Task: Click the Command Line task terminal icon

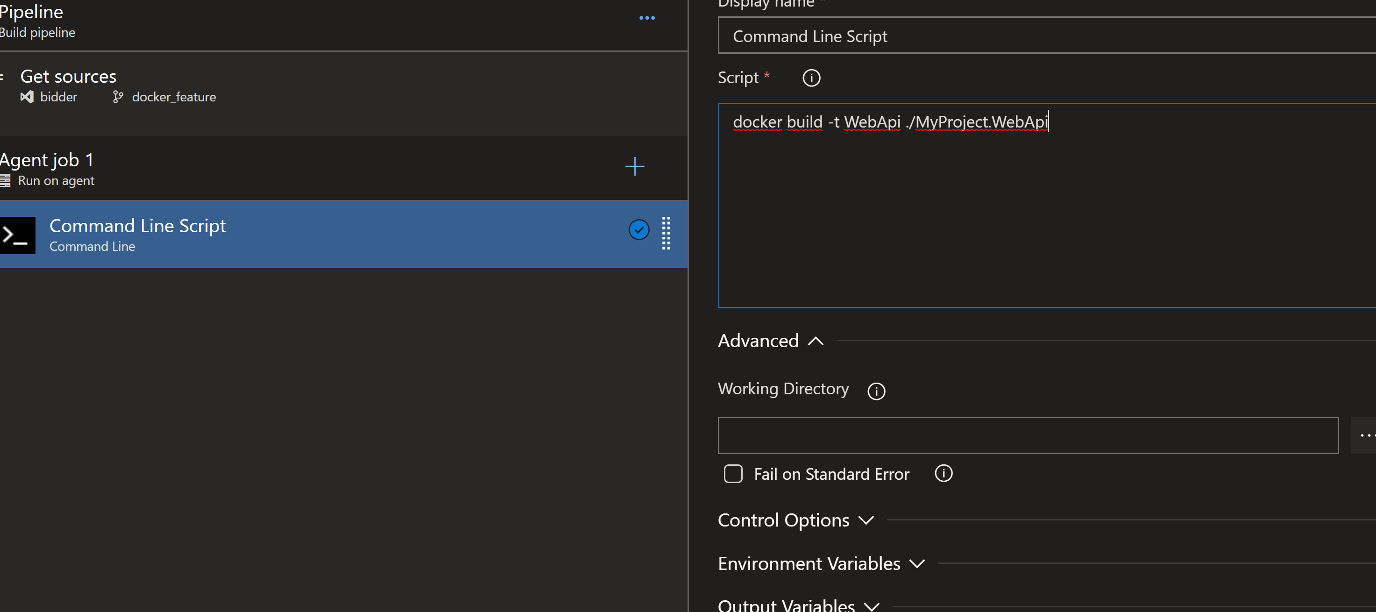Action: point(18,235)
